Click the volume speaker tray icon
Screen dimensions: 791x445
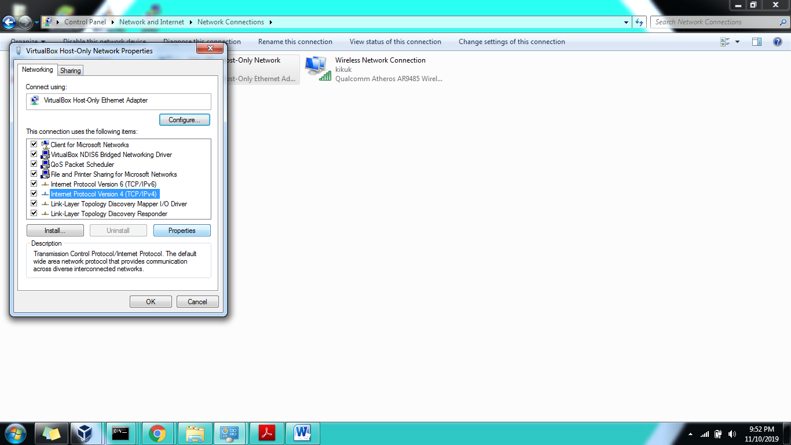(x=733, y=434)
